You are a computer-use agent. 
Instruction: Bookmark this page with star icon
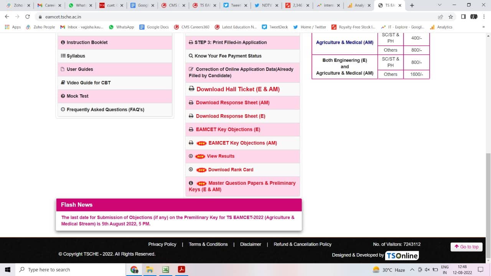pyautogui.click(x=451, y=17)
